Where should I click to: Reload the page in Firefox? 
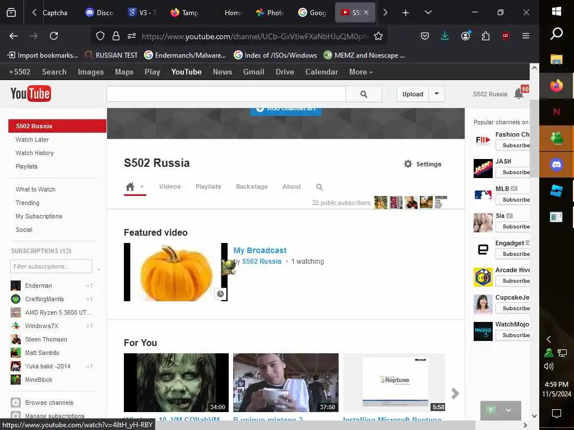[54, 36]
